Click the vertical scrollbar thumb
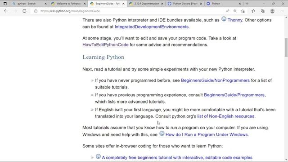Screen dimensions: 288x162 pyautogui.click(x=286, y=47)
